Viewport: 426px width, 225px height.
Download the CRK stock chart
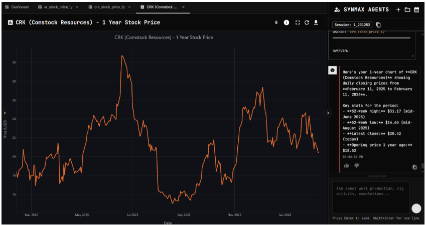click(x=316, y=22)
